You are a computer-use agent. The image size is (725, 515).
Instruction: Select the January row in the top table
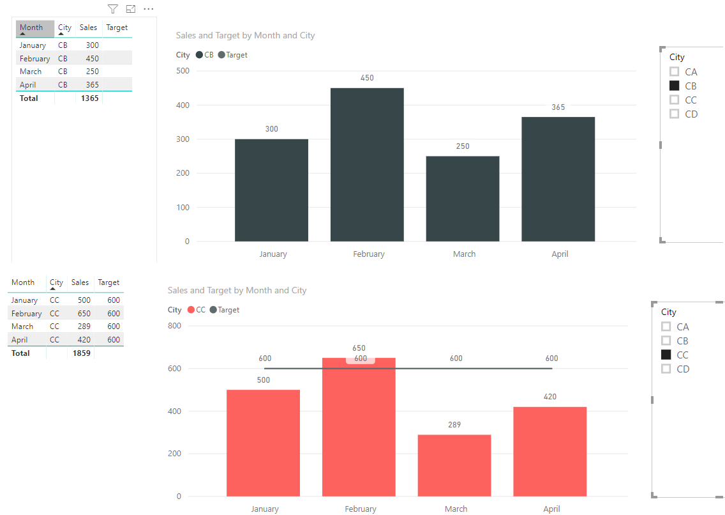74,45
